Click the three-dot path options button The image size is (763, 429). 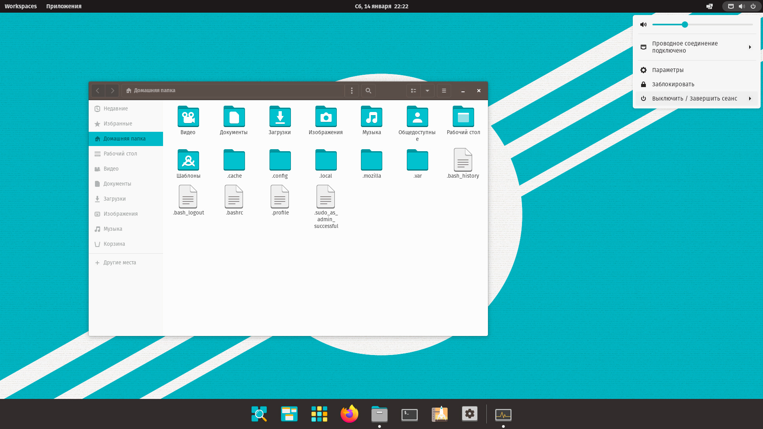[x=351, y=91]
